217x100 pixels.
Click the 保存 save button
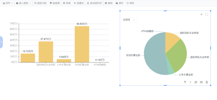[7, 3]
